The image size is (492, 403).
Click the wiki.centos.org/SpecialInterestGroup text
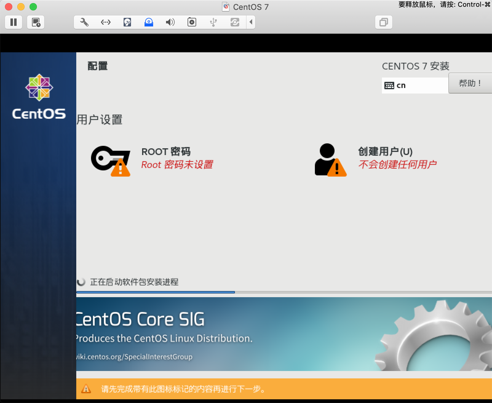(x=134, y=357)
